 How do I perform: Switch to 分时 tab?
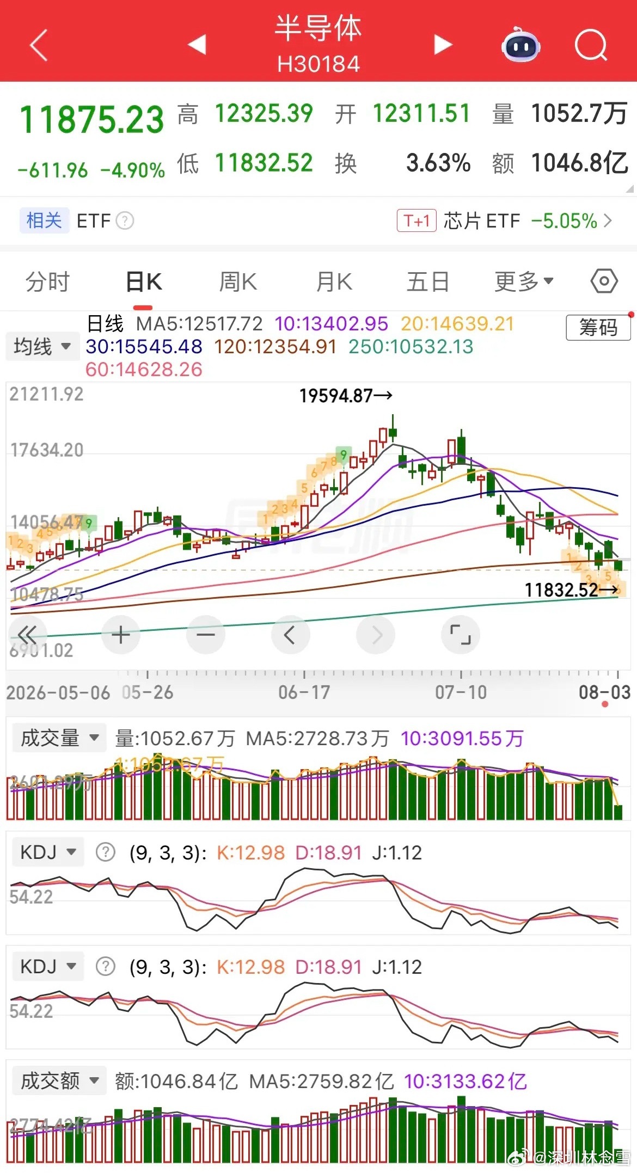click(x=48, y=282)
